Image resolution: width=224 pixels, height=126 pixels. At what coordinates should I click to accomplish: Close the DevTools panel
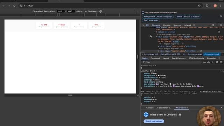pos(221,25)
